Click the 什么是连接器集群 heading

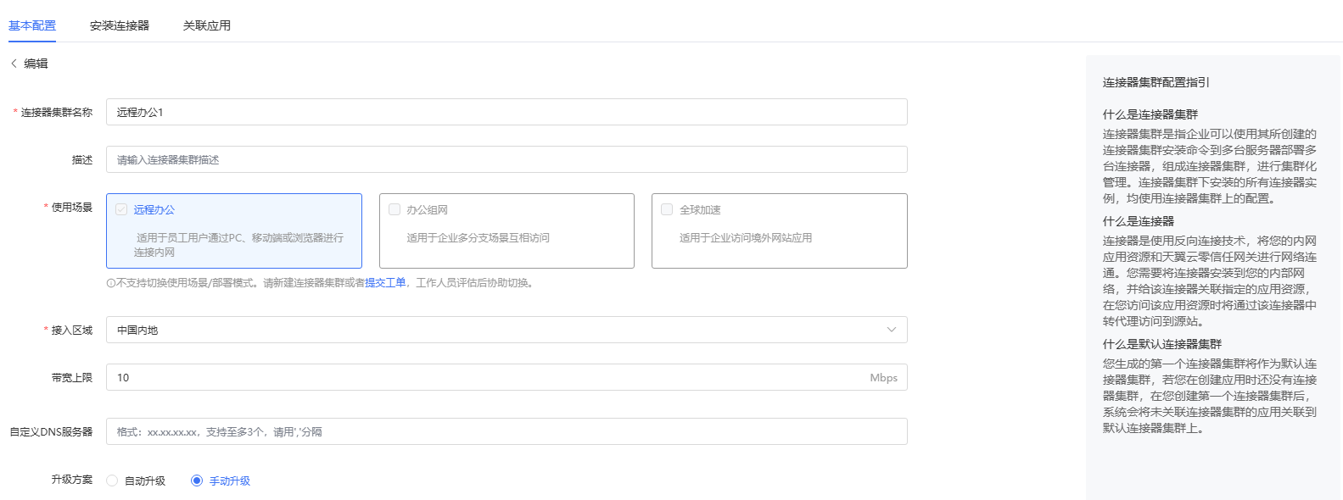coord(1150,114)
